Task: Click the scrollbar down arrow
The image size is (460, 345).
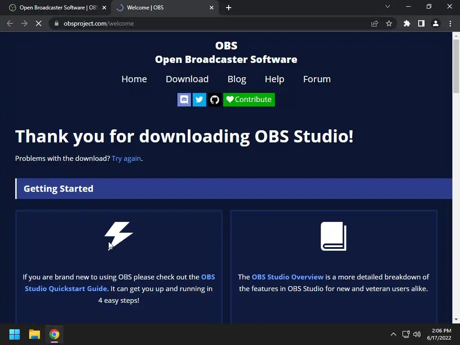Action: (x=456, y=319)
